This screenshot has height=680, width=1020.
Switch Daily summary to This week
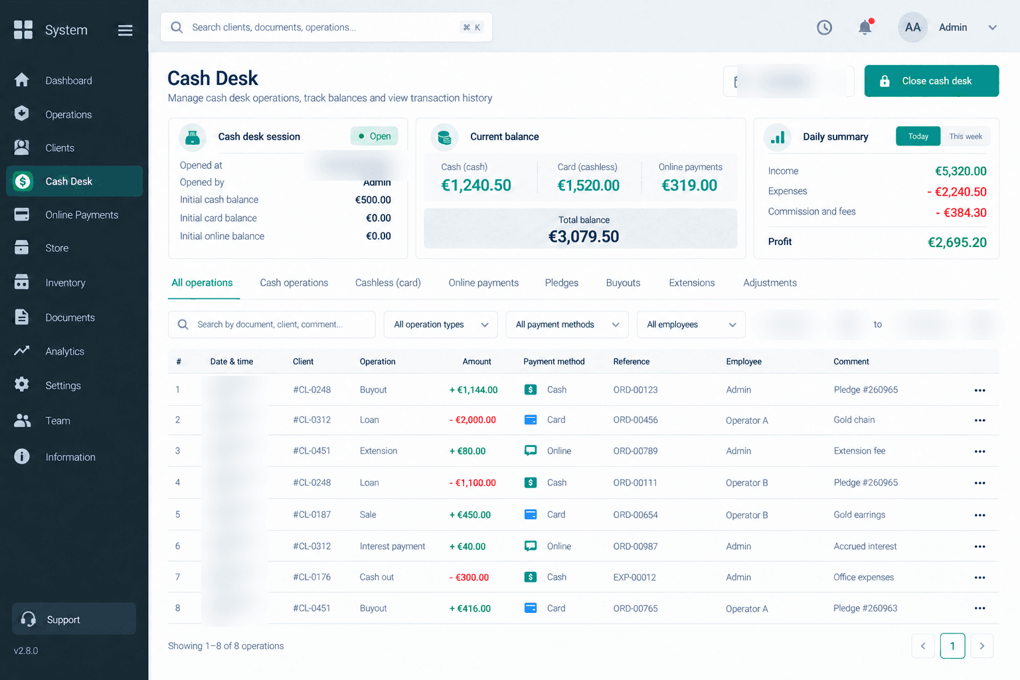pyautogui.click(x=965, y=136)
